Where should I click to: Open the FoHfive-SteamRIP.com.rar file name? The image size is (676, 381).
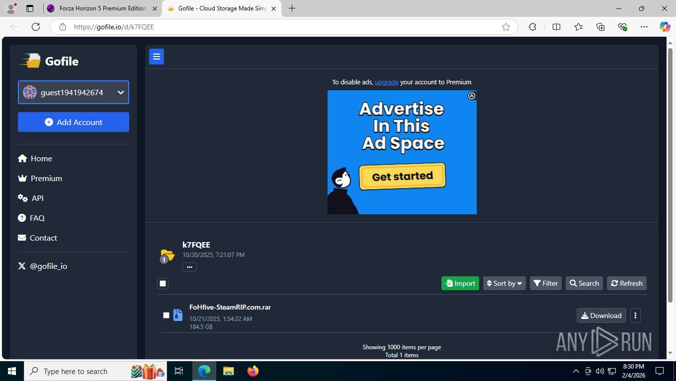coord(230,307)
